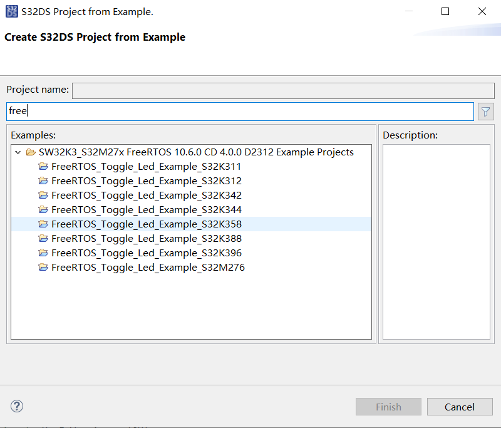The height and width of the screenshot is (428, 501).
Task: Click the search filter field containing 'free'
Action: (238, 111)
